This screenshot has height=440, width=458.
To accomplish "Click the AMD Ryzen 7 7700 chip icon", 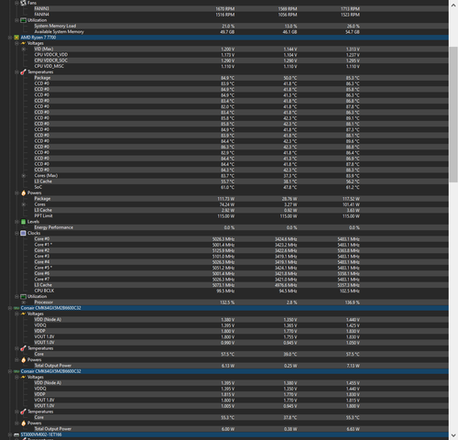I will tap(16, 38).
